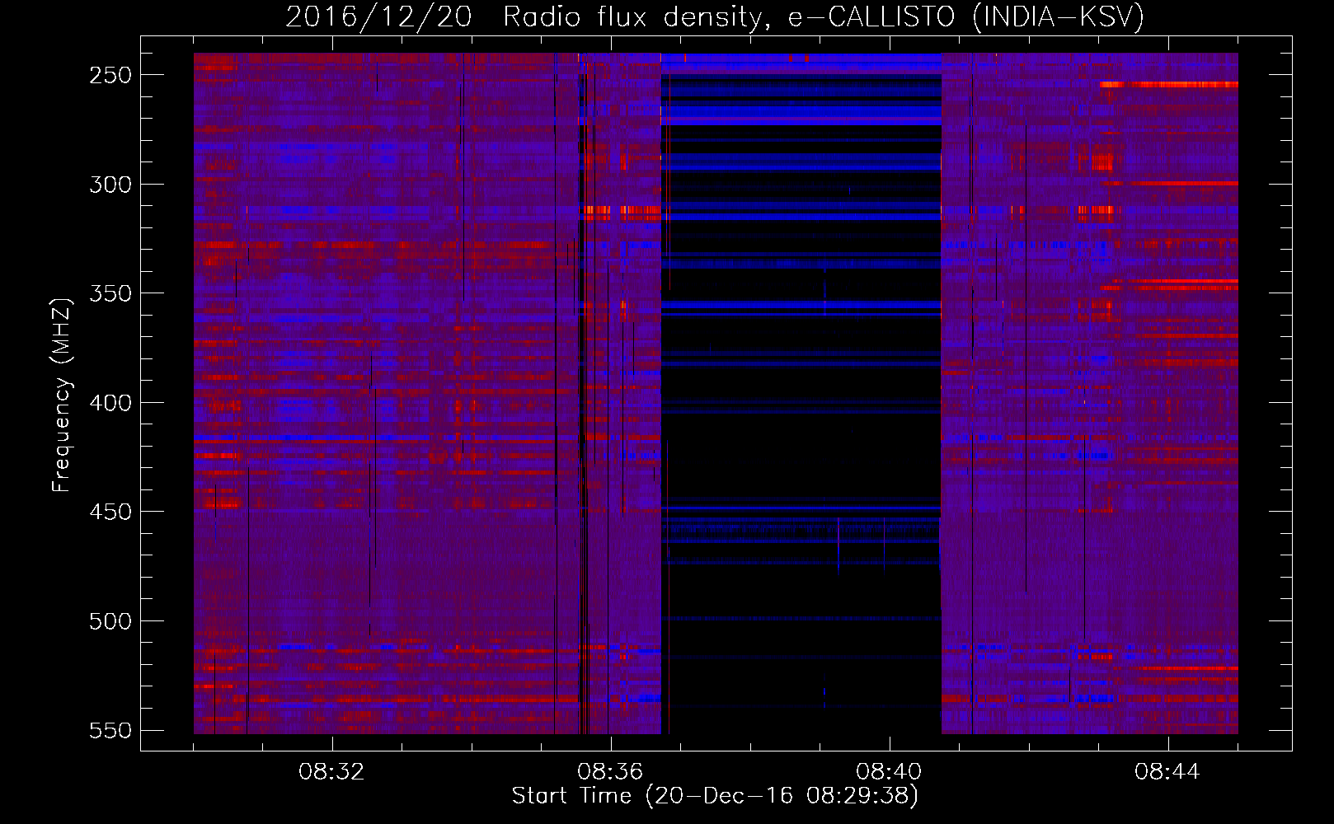The width and height of the screenshot is (1334, 824).
Task: Click the 500 frequency tick label
Action: pos(110,621)
